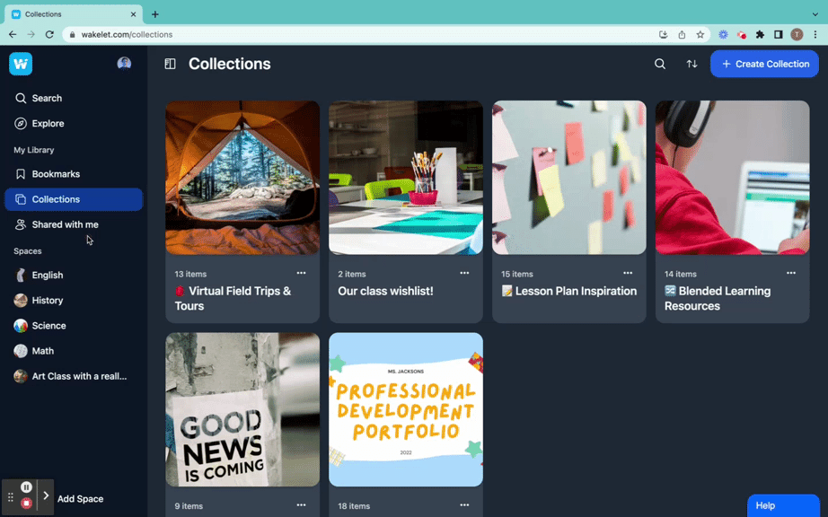Open the Lesson Plan Inspiration collection thumbnail
The height and width of the screenshot is (517, 828).
(x=568, y=178)
